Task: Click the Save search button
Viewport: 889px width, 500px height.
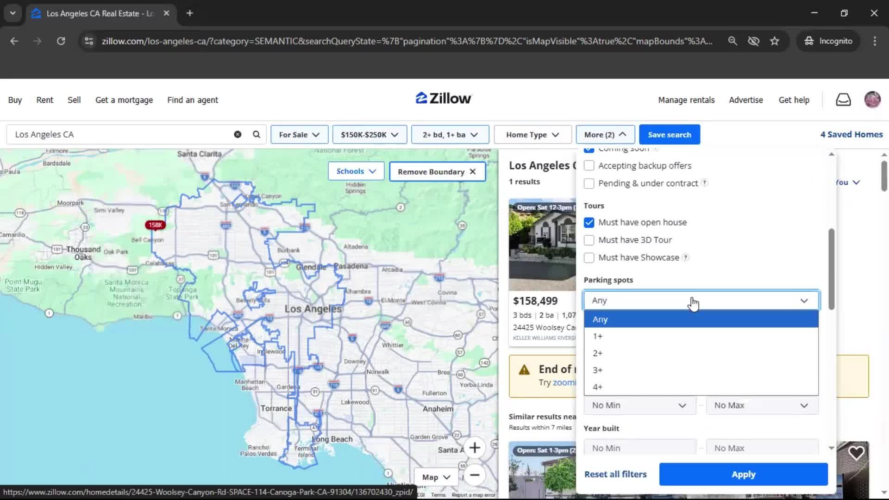Action: pyautogui.click(x=670, y=134)
